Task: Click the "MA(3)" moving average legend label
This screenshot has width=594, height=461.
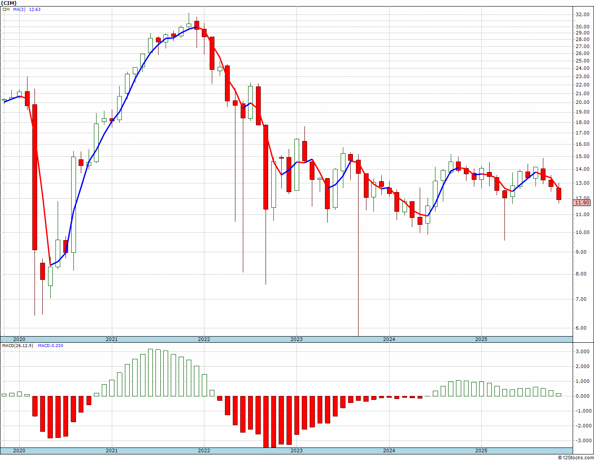Action: pyautogui.click(x=20, y=9)
